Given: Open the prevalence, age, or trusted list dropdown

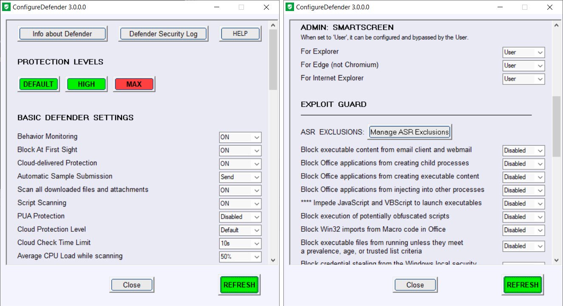Looking at the screenshot, I should tap(523, 246).
